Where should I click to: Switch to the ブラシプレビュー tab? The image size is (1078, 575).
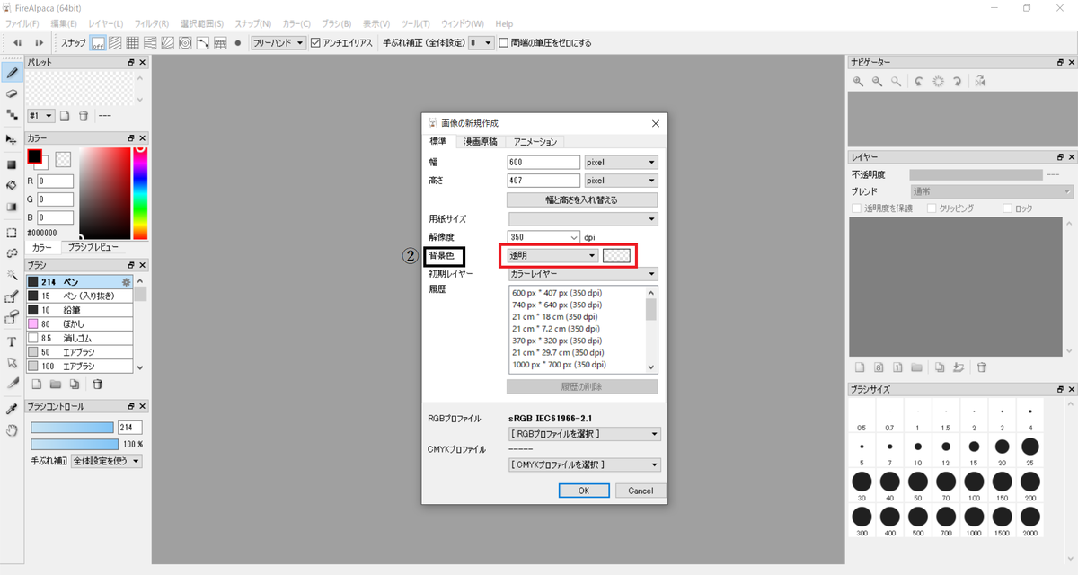[x=93, y=246]
